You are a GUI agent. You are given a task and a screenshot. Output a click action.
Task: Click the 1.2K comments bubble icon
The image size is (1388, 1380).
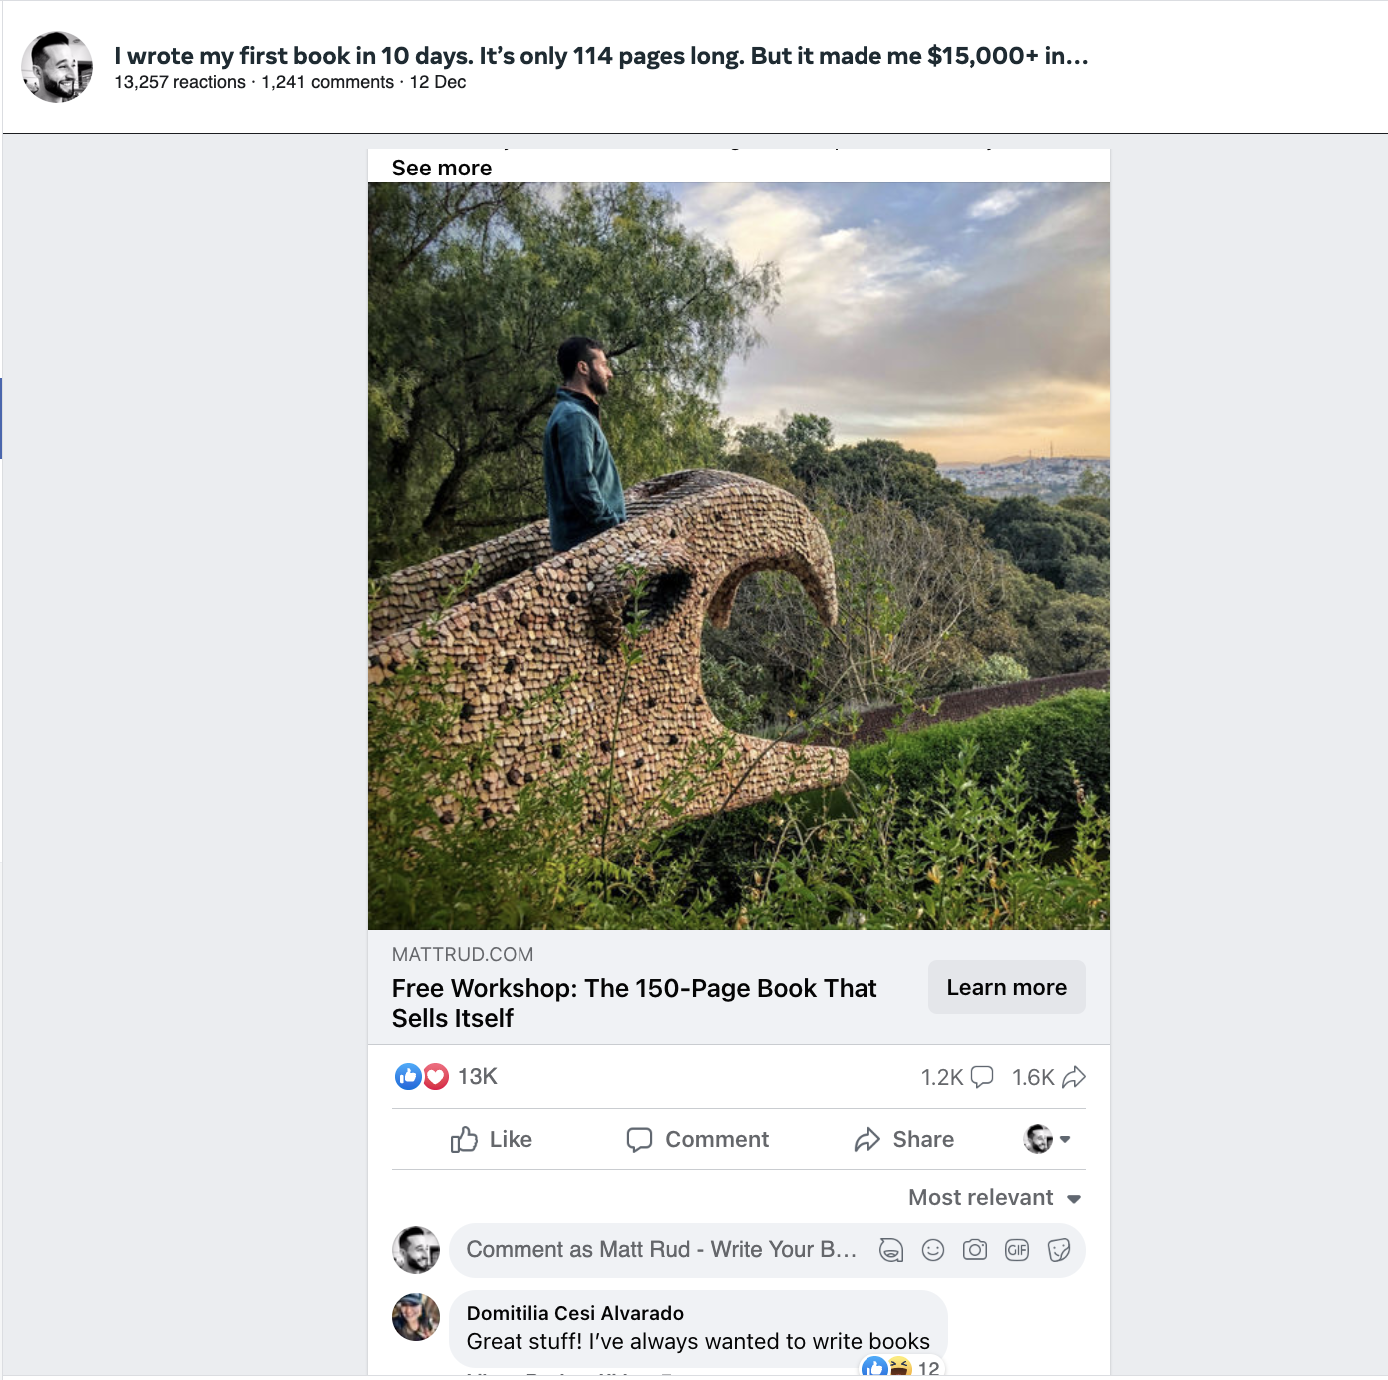[982, 1077]
